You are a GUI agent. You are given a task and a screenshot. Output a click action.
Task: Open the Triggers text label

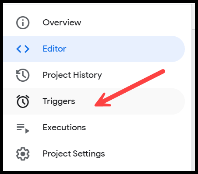tap(59, 101)
